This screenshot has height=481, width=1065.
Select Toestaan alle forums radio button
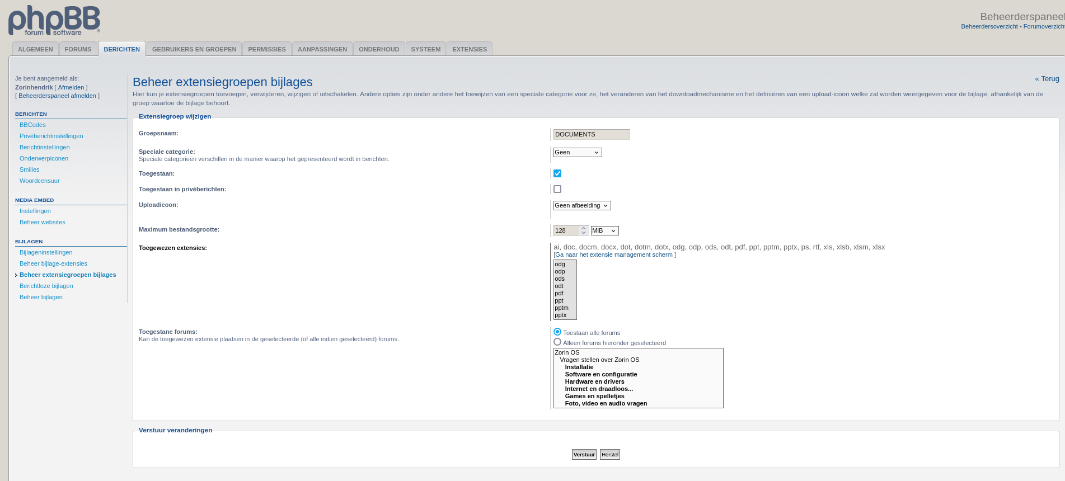[x=557, y=332]
